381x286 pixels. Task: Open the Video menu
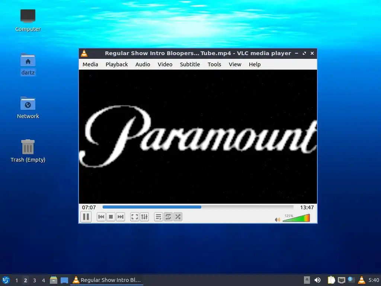pos(165,64)
